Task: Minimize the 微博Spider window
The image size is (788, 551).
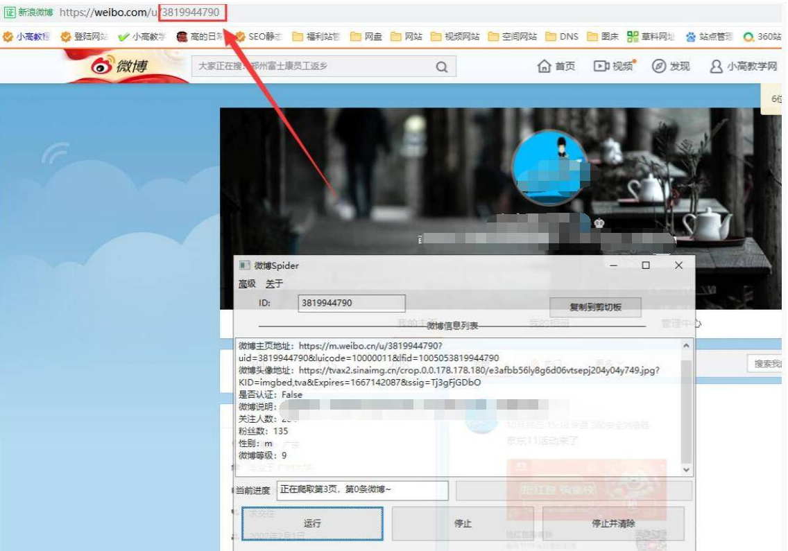Action: point(614,265)
